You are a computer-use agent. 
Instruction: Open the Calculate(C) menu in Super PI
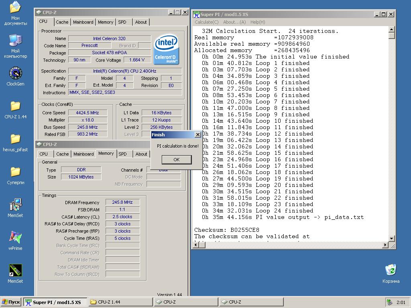point(207,22)
